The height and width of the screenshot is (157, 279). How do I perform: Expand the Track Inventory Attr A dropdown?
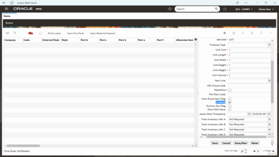pos(269,119)
